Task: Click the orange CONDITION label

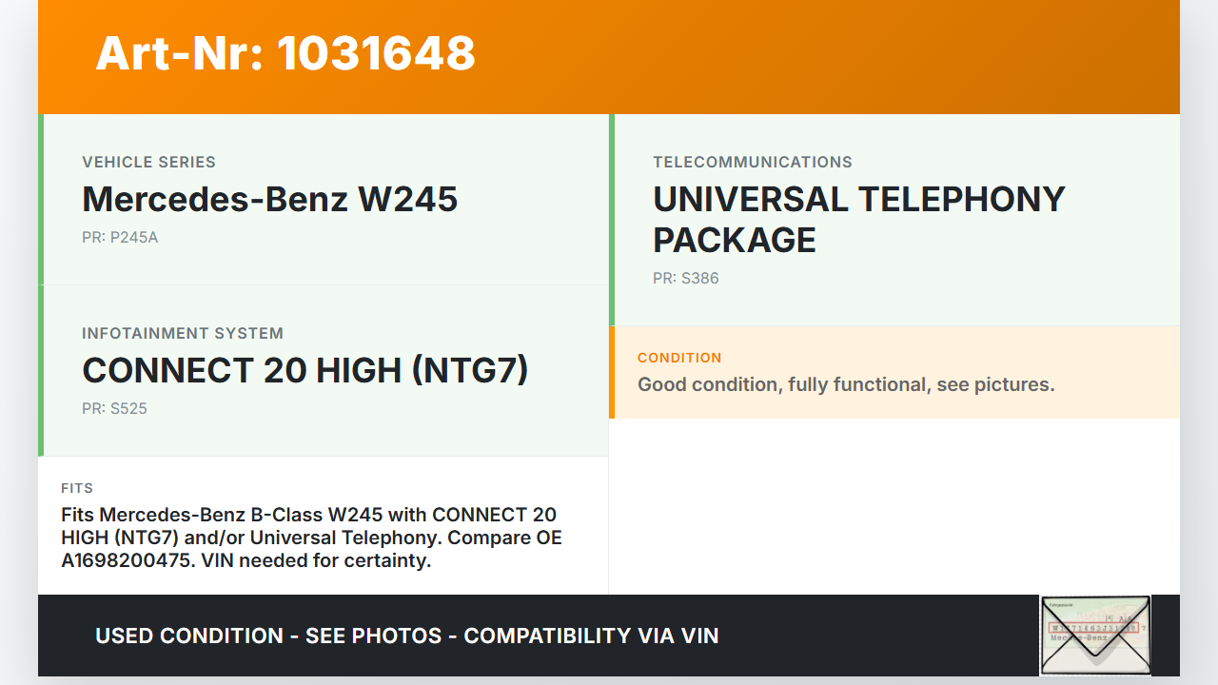Action: click(x=679, y=358)
